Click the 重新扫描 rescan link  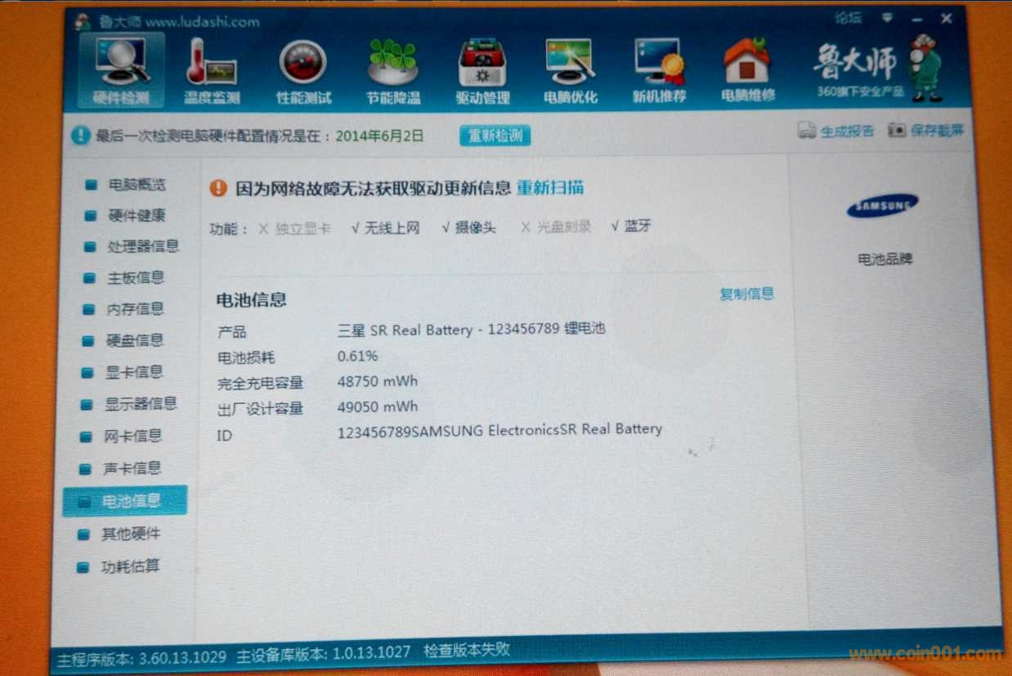point(550,187)
